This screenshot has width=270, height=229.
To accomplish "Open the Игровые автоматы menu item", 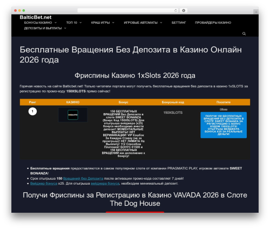I will (x=140, y=23).
